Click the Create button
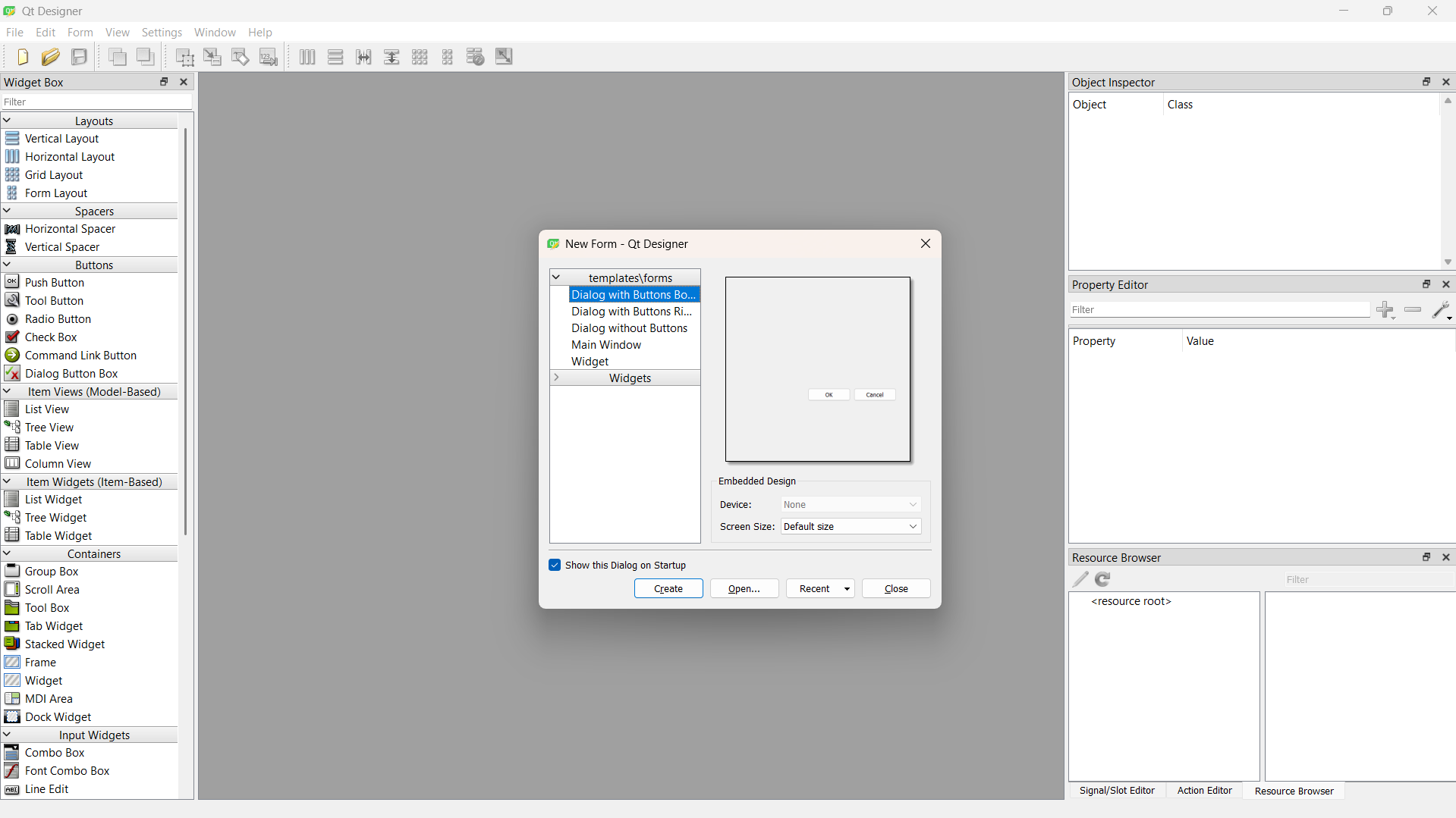Viewport: 1456px width, 818px height. (668, 589)
